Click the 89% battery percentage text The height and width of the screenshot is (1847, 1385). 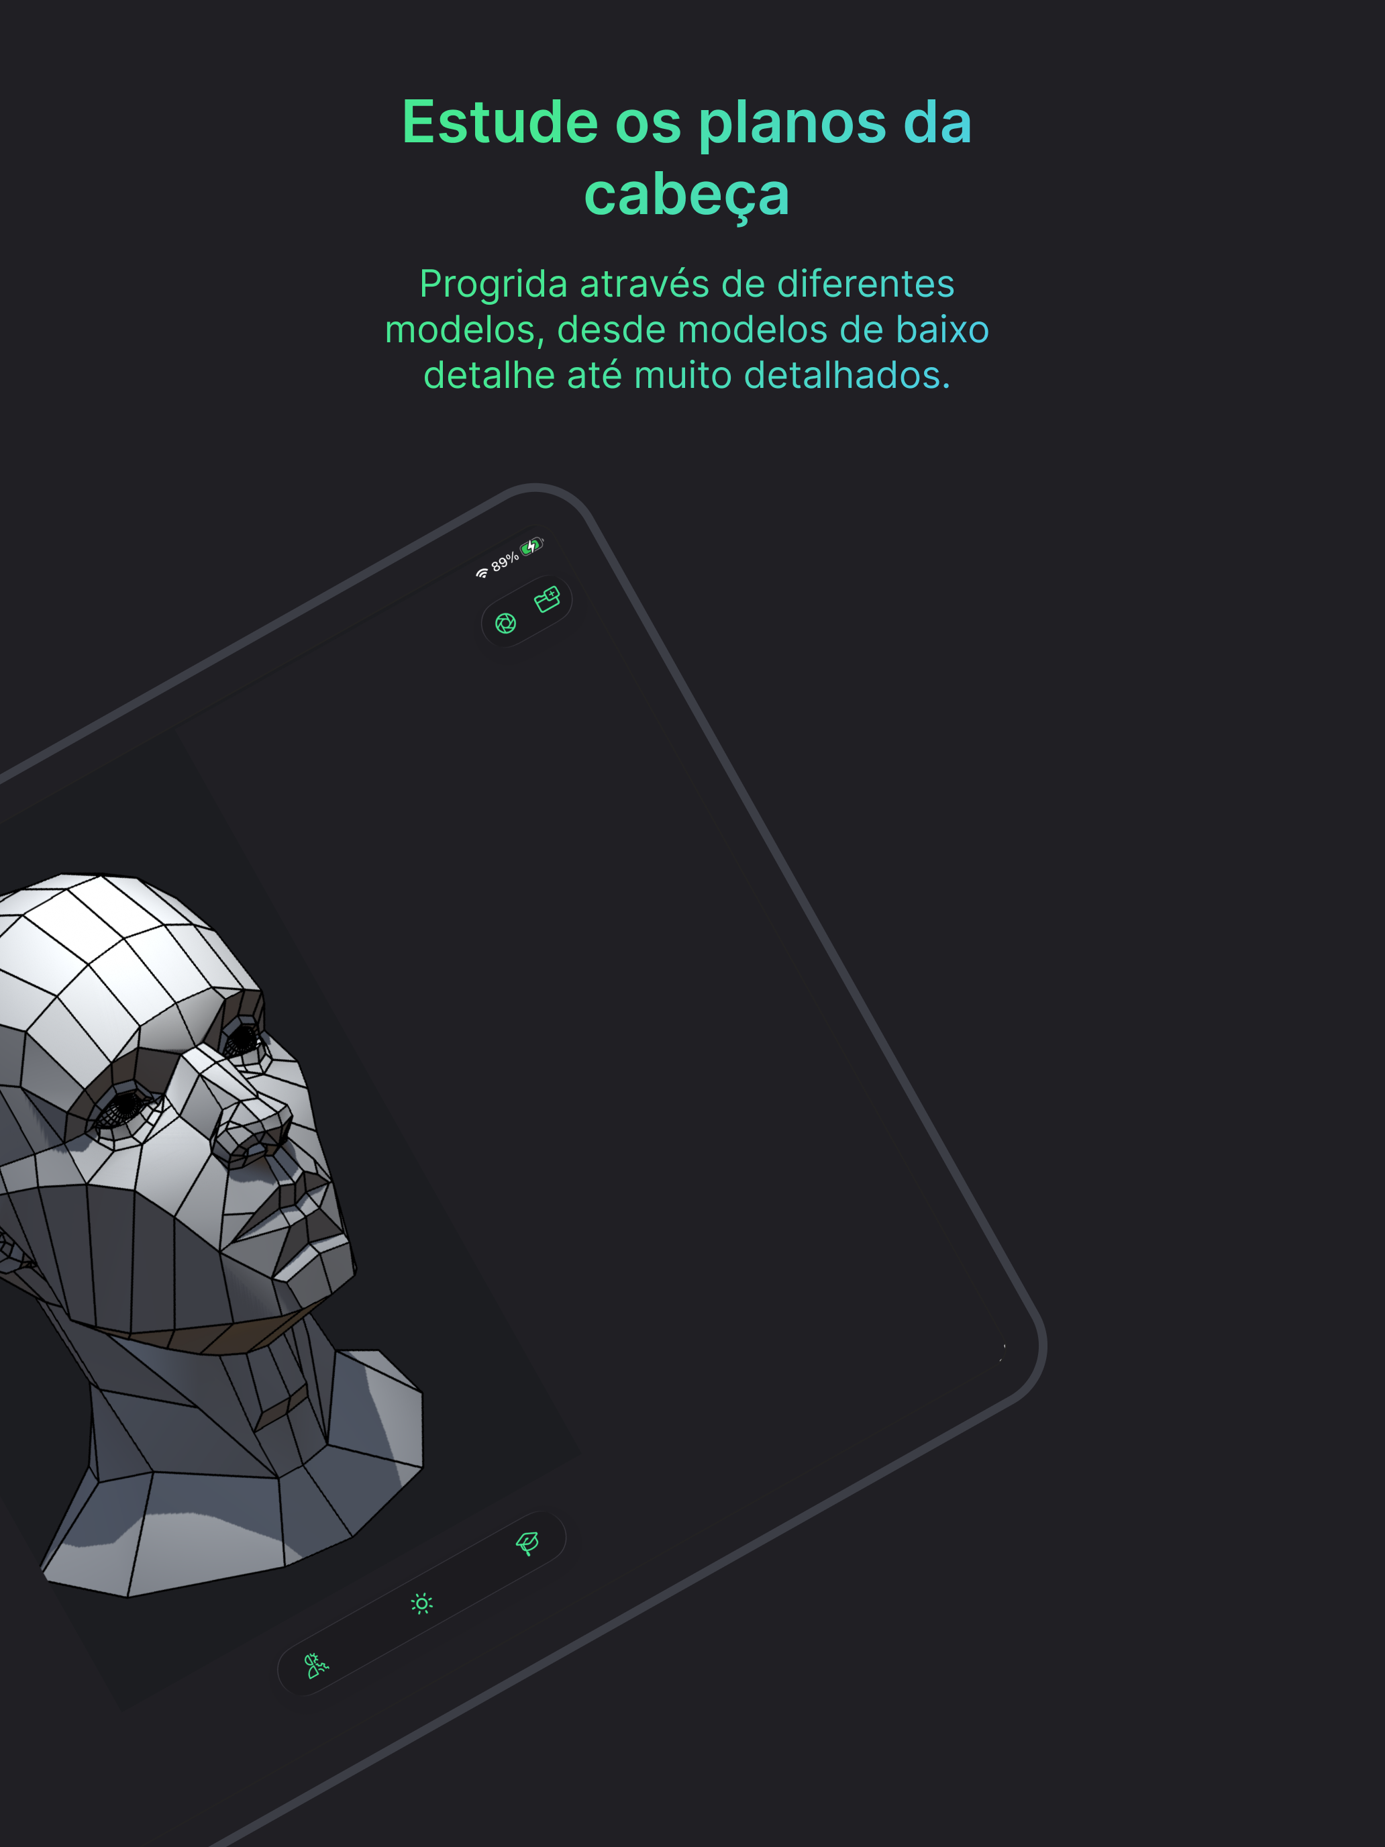504,562
